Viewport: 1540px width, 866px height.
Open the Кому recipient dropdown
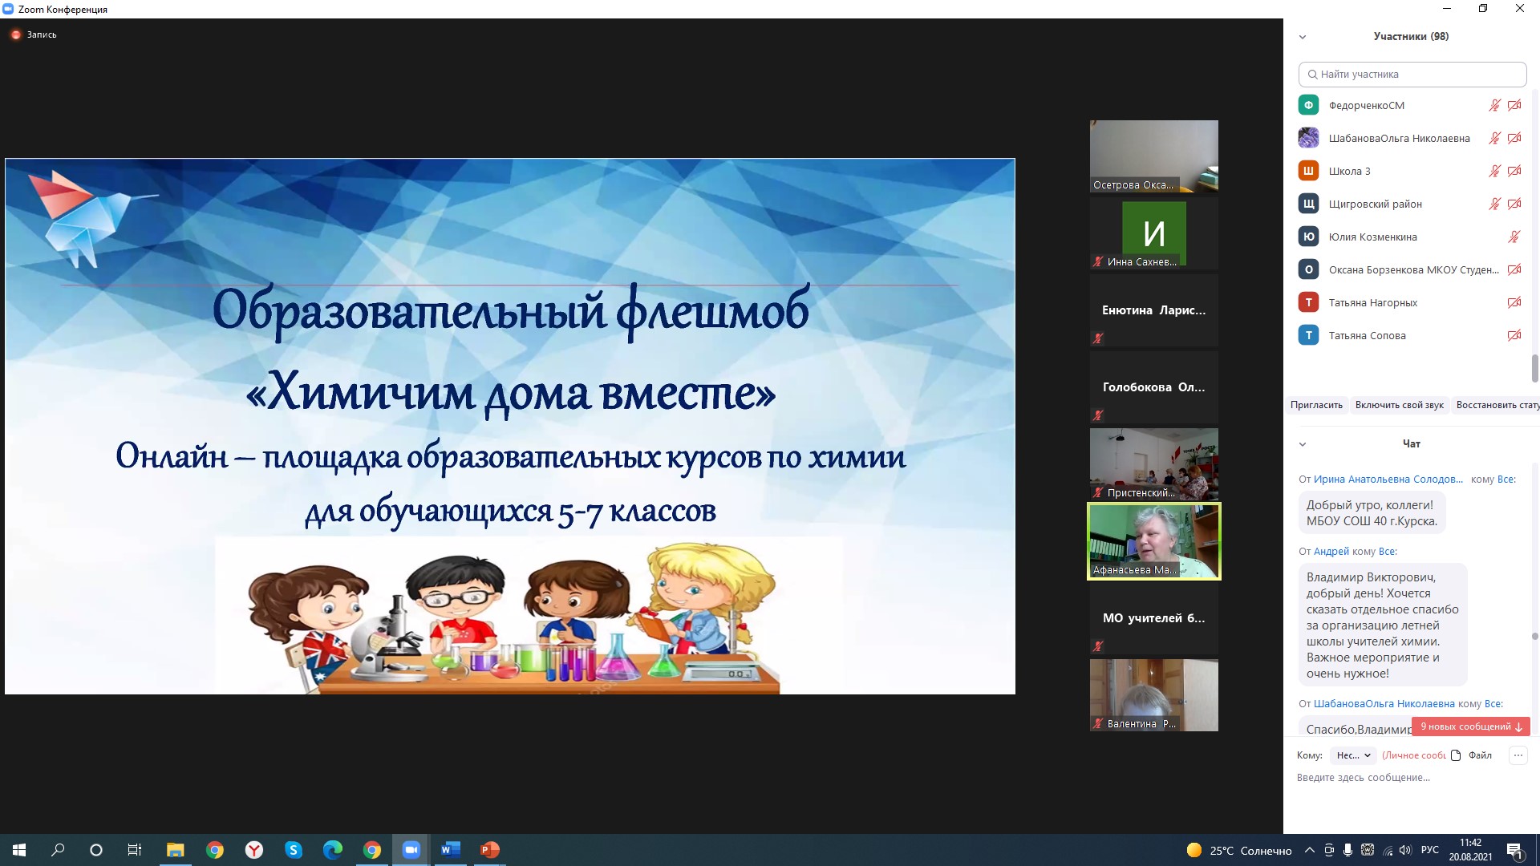coord(1353,755)
